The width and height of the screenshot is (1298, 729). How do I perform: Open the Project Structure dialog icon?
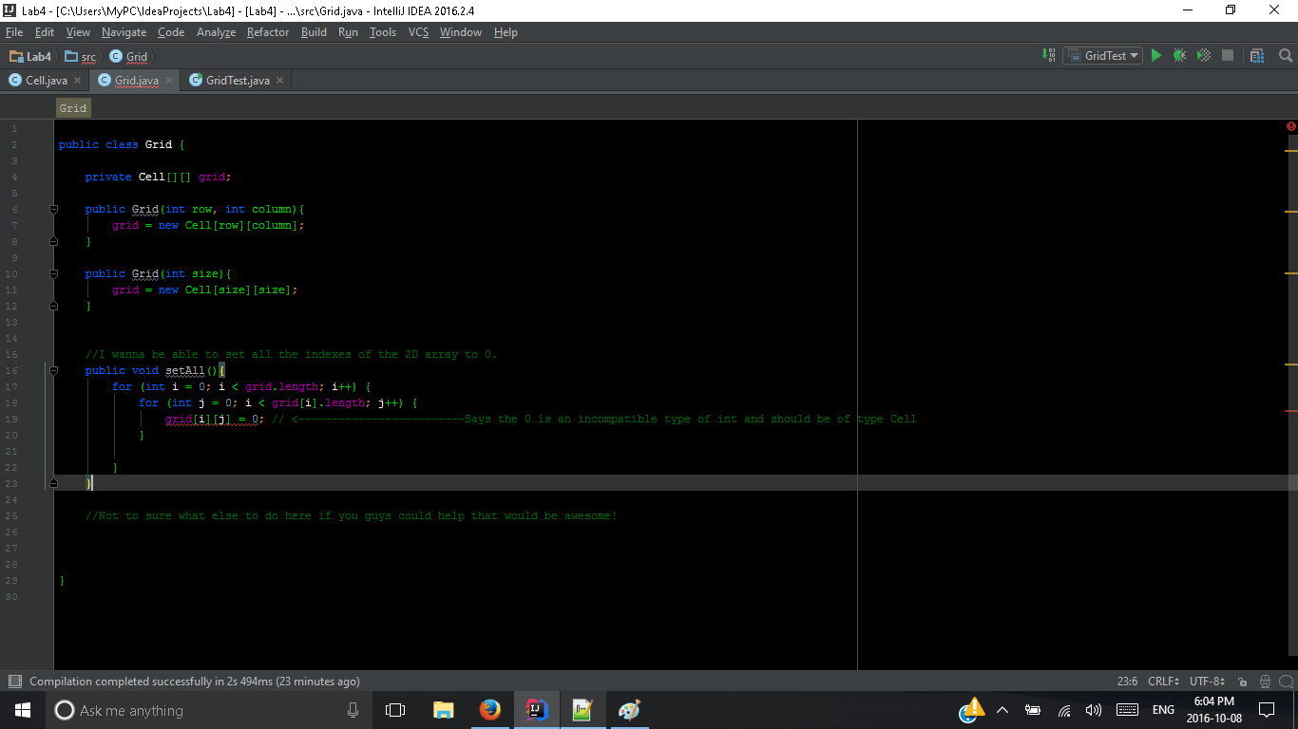coord(1257,55)
